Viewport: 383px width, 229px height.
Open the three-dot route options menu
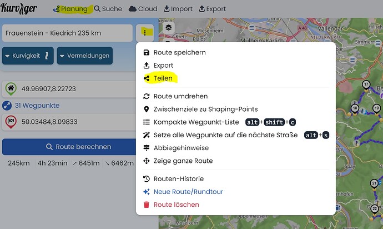click(145, 33)
